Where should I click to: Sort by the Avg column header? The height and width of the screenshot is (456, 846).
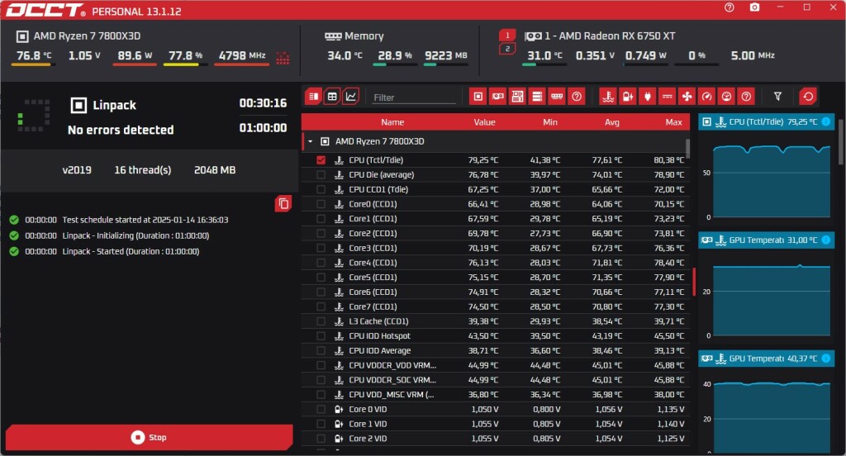[x=612, y=122]
